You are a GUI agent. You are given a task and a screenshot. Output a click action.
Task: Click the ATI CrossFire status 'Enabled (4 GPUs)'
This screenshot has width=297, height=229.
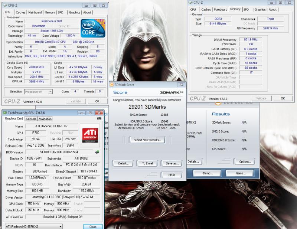(63, 217)
